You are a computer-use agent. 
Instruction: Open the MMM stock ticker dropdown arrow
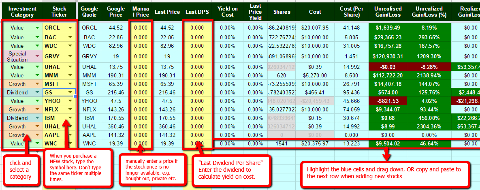[70, 75]
